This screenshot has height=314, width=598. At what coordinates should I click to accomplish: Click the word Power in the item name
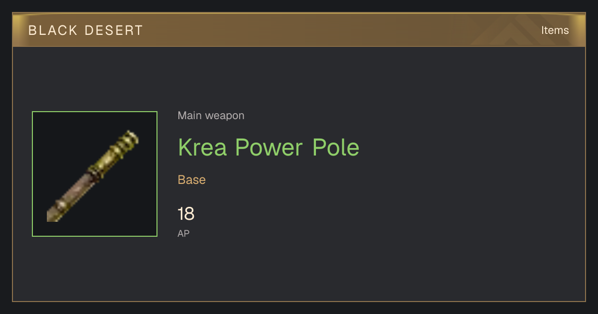(x=270, y=148)
